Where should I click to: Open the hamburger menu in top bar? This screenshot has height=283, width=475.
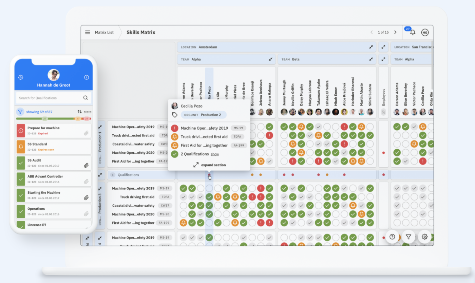(88, 33)
